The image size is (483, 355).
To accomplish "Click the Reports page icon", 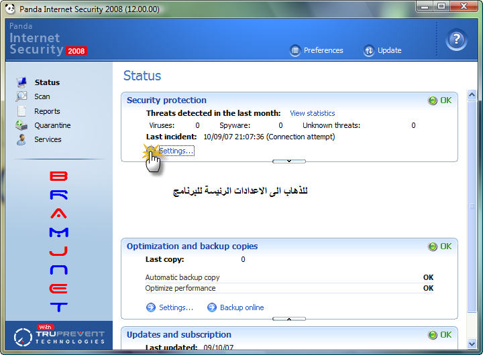I will point(21,111).
